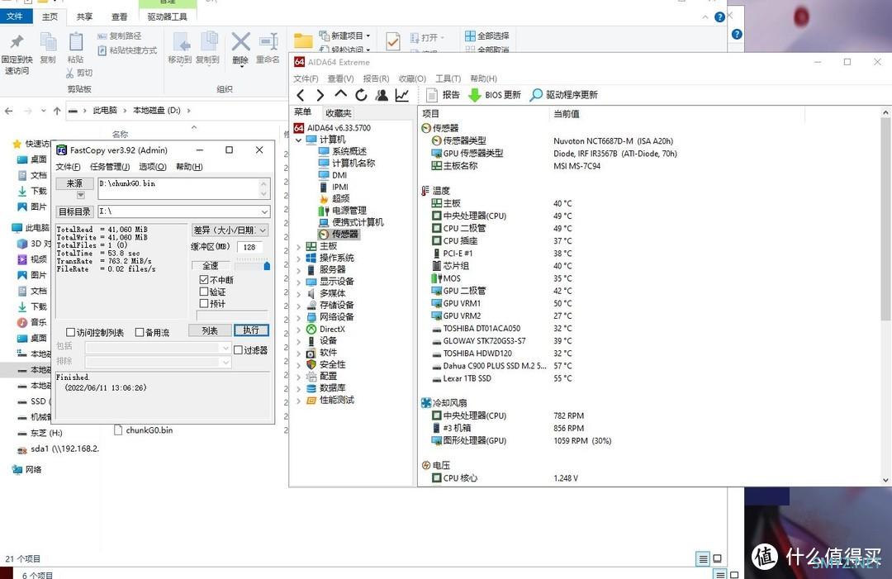Screen dimensions: 892x579
Task: Click the buffer size 128 input field
Action: [x=249, y=247]
